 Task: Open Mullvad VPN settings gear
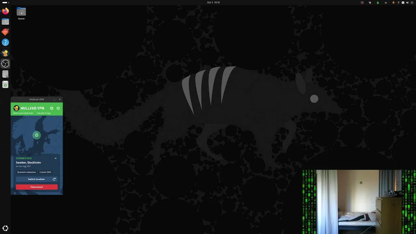click(58, 108)
